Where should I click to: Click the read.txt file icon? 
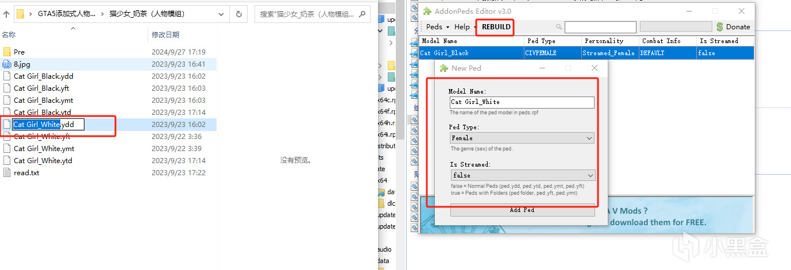7,173
